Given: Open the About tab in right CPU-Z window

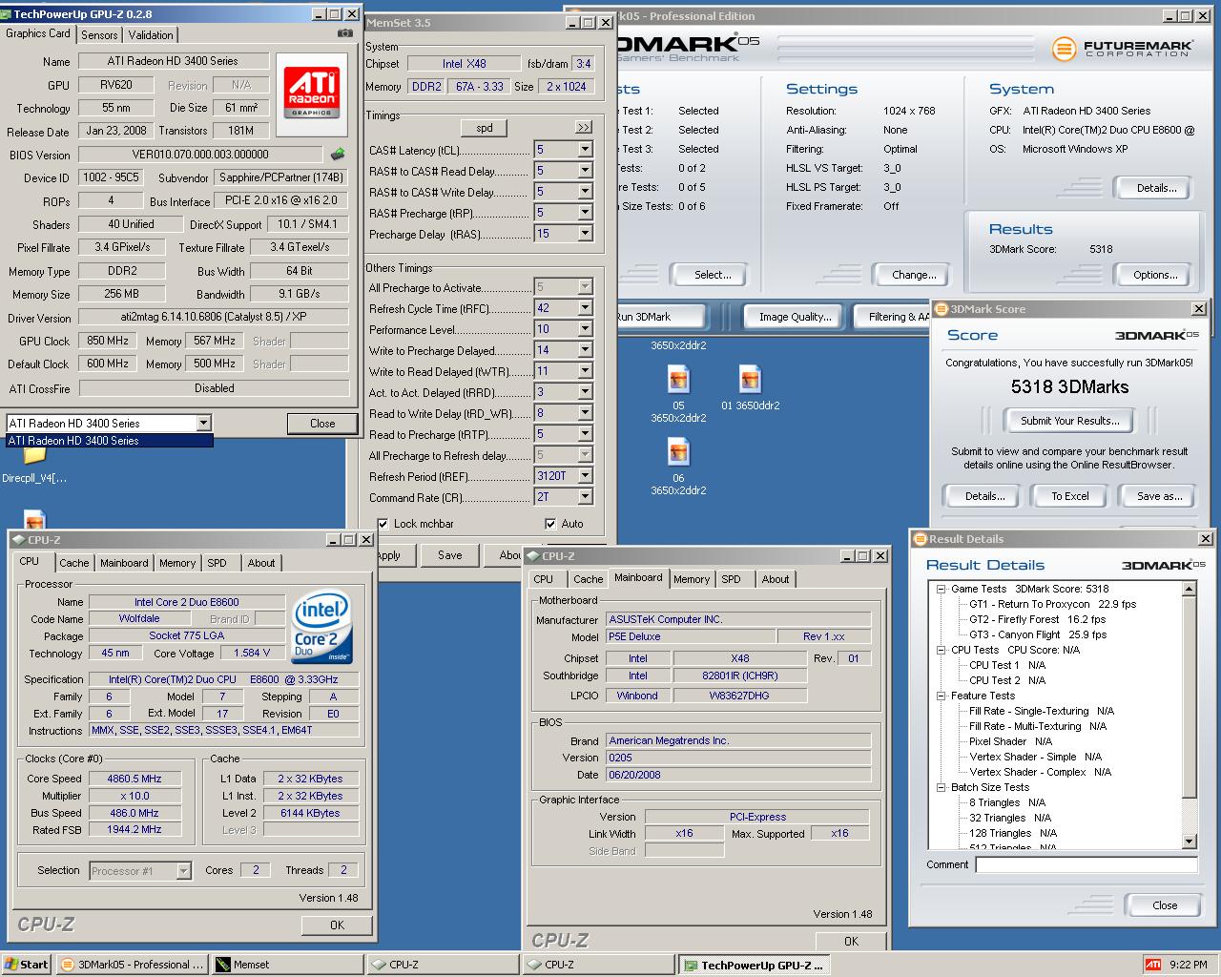Looking at the screenshot, I should [776, 579].
